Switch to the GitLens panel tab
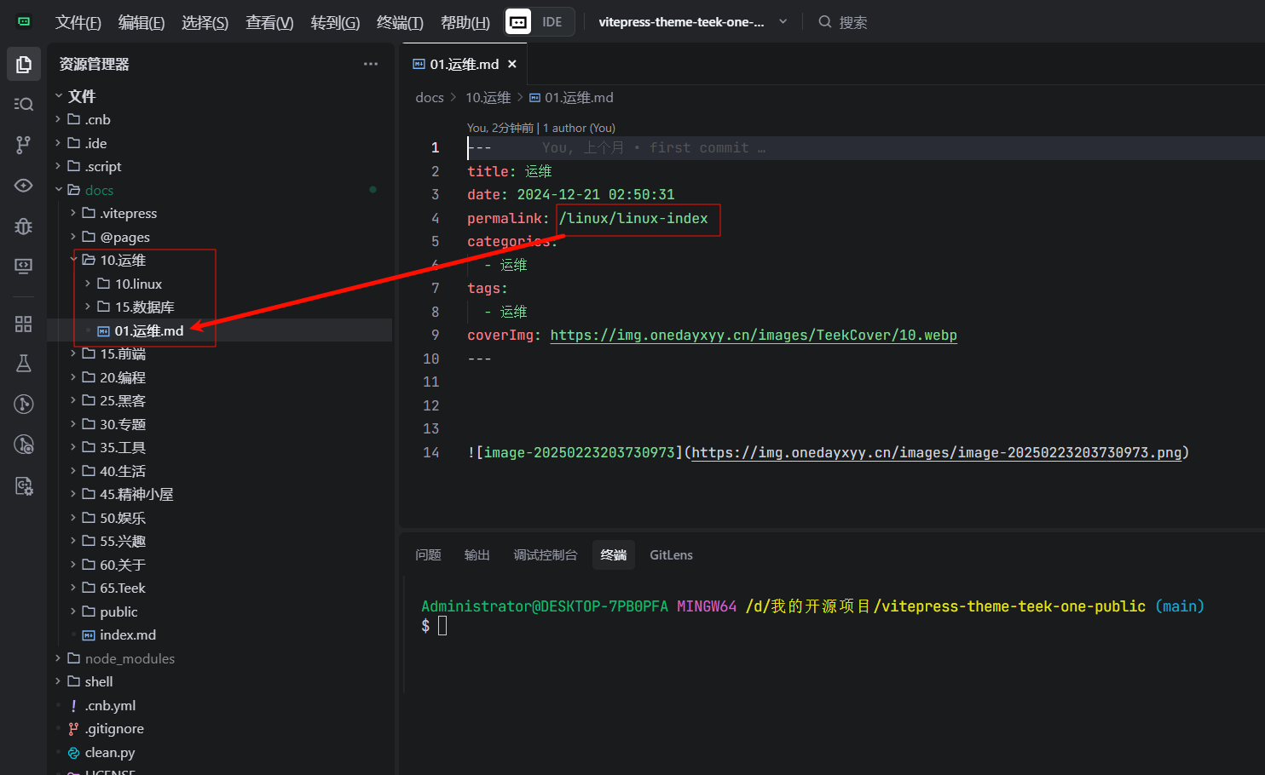 [x=671, y=555]
